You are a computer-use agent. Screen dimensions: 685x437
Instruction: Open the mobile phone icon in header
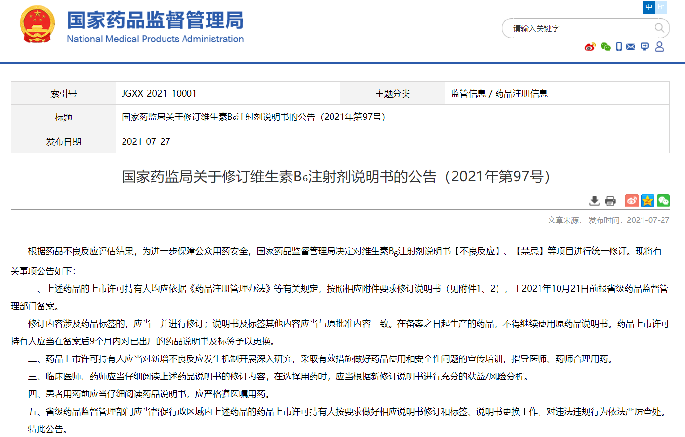619,47
